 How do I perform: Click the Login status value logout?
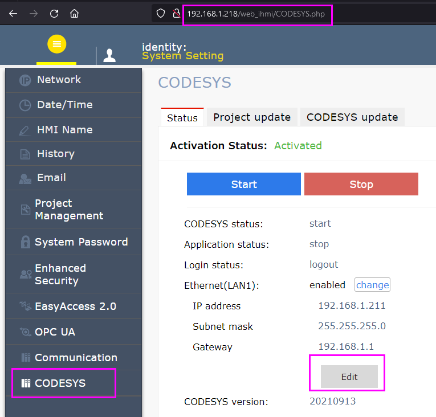pos(324,265)
